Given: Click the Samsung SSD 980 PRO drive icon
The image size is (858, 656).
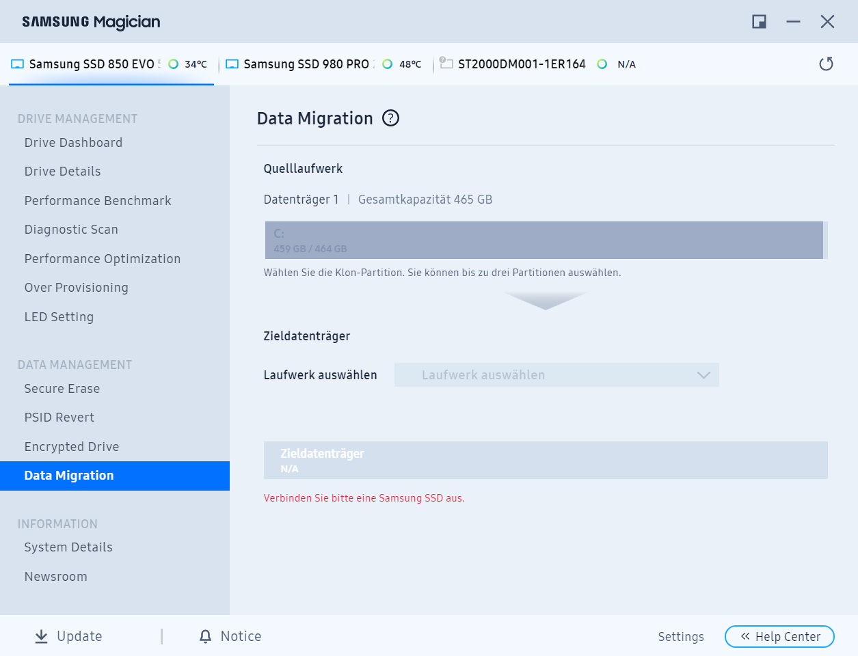Looking at the screenshot, I should [232, 64].
